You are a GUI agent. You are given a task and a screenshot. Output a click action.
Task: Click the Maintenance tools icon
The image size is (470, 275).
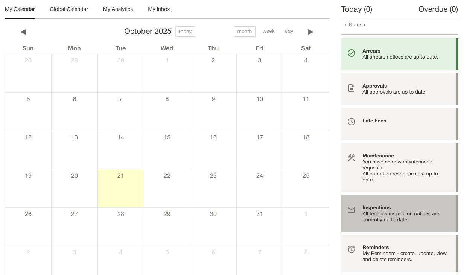click(x=351, y=158)
